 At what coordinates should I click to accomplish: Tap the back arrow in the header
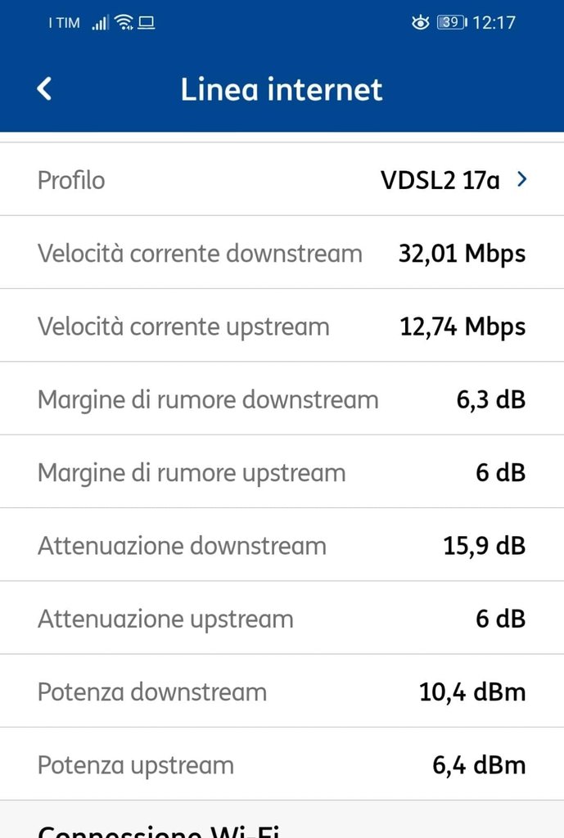point(45,88)
